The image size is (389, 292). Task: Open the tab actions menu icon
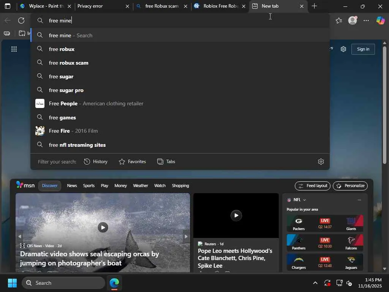pos(8,6)
